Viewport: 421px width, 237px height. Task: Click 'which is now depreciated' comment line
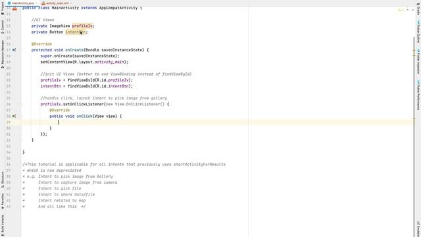(54, 171)
